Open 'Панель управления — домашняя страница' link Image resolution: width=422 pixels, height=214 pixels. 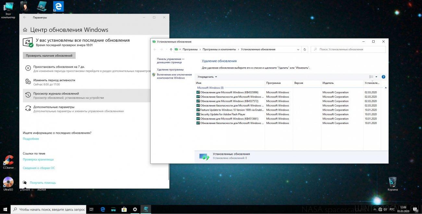tap(170, 61)
